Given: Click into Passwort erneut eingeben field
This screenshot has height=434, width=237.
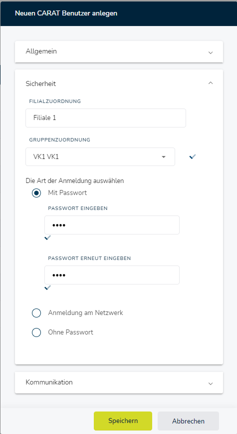Looking at the screenshot, I should click(112, 275).
